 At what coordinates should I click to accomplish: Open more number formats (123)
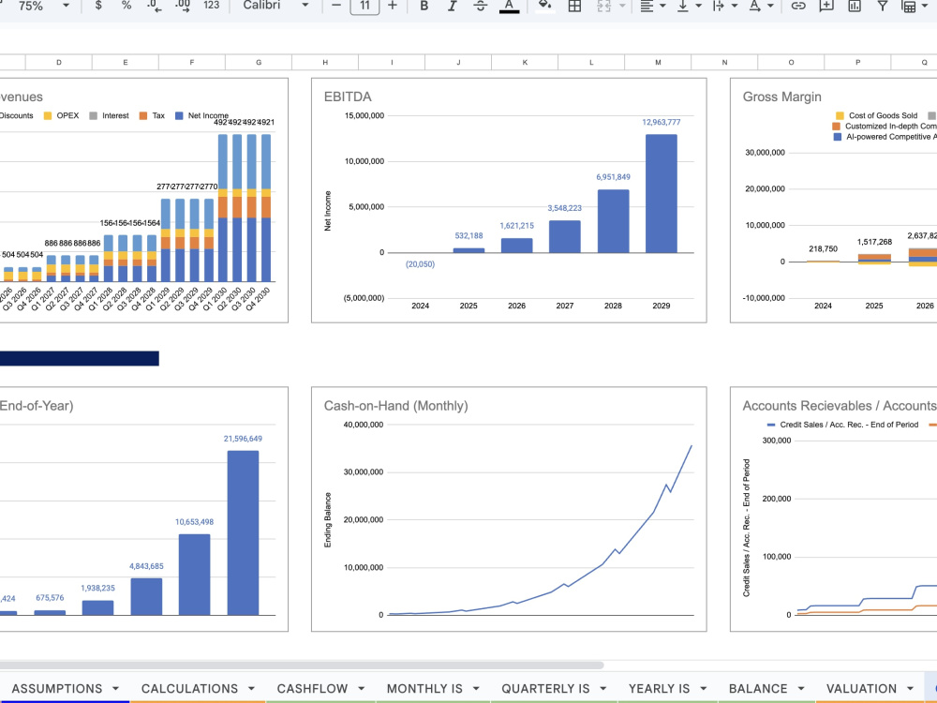pos(211,6)
